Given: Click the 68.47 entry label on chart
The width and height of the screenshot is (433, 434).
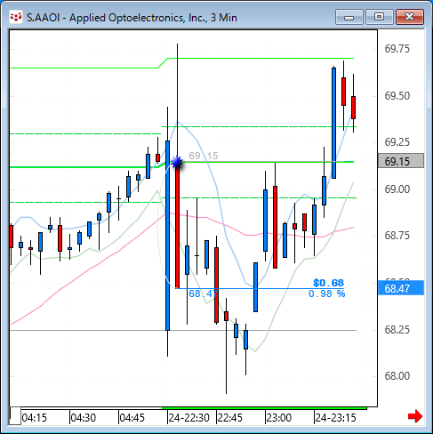Looking at the screenshot, I should pos(203,293).
